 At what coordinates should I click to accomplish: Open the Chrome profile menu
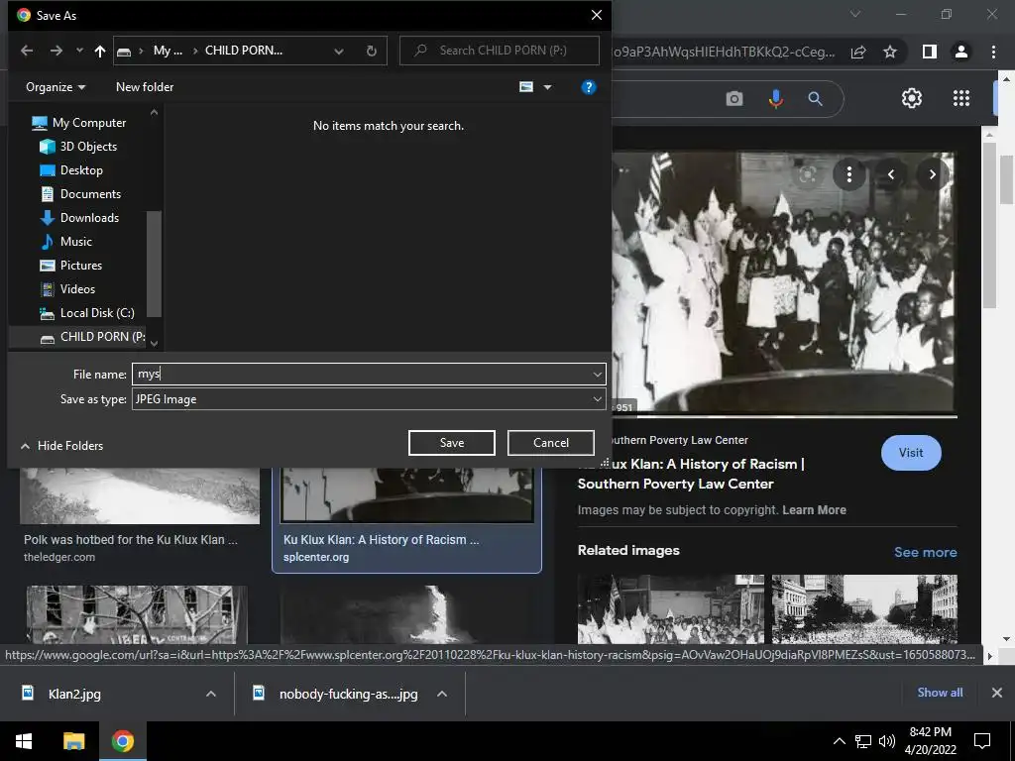coord(961,52)
